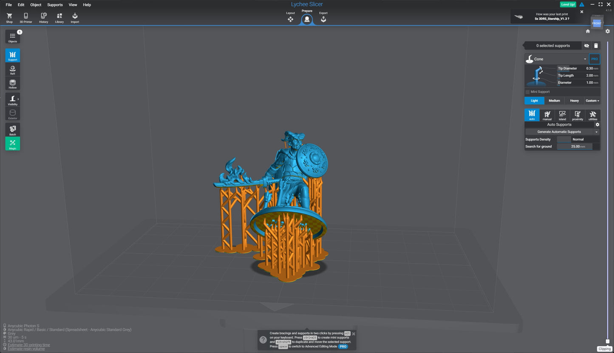Enable the Mini Support checkbox
Viewport: 614px width, 353px height.
528,92
